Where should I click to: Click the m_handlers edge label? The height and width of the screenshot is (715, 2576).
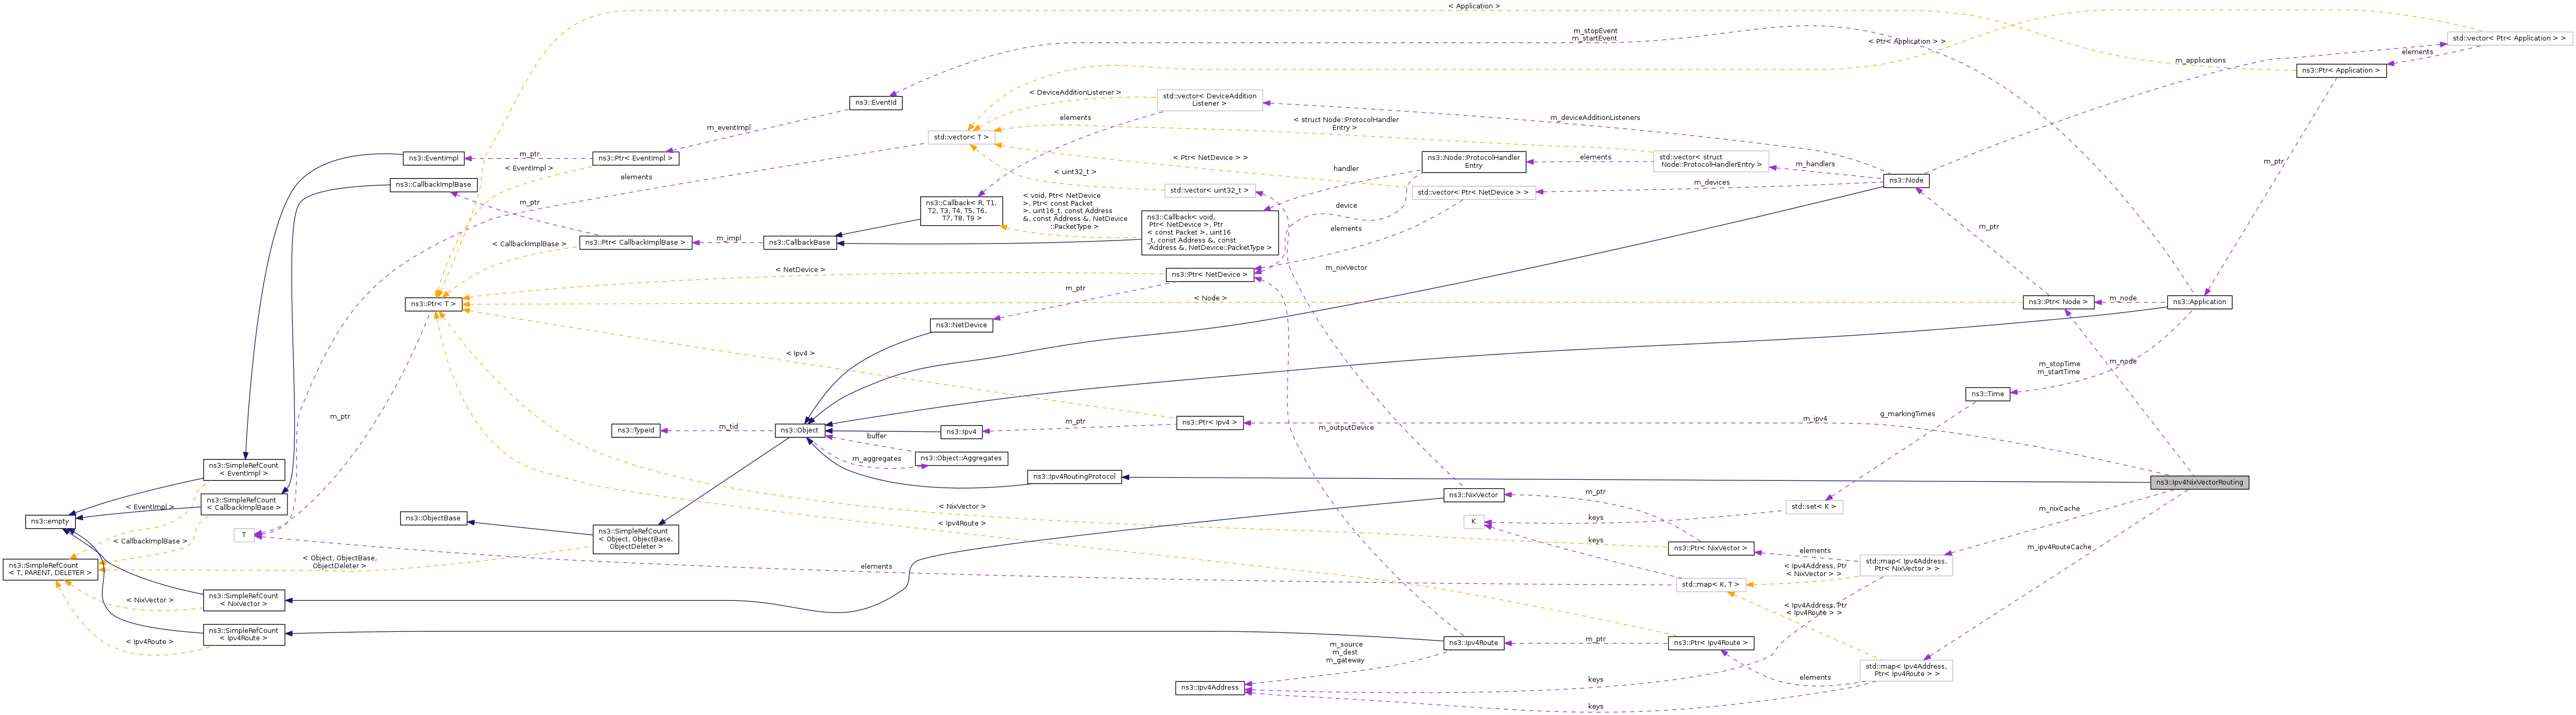click(x=1815, y=163)
